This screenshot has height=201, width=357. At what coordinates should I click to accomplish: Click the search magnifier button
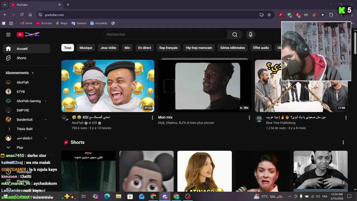(235, 35)
